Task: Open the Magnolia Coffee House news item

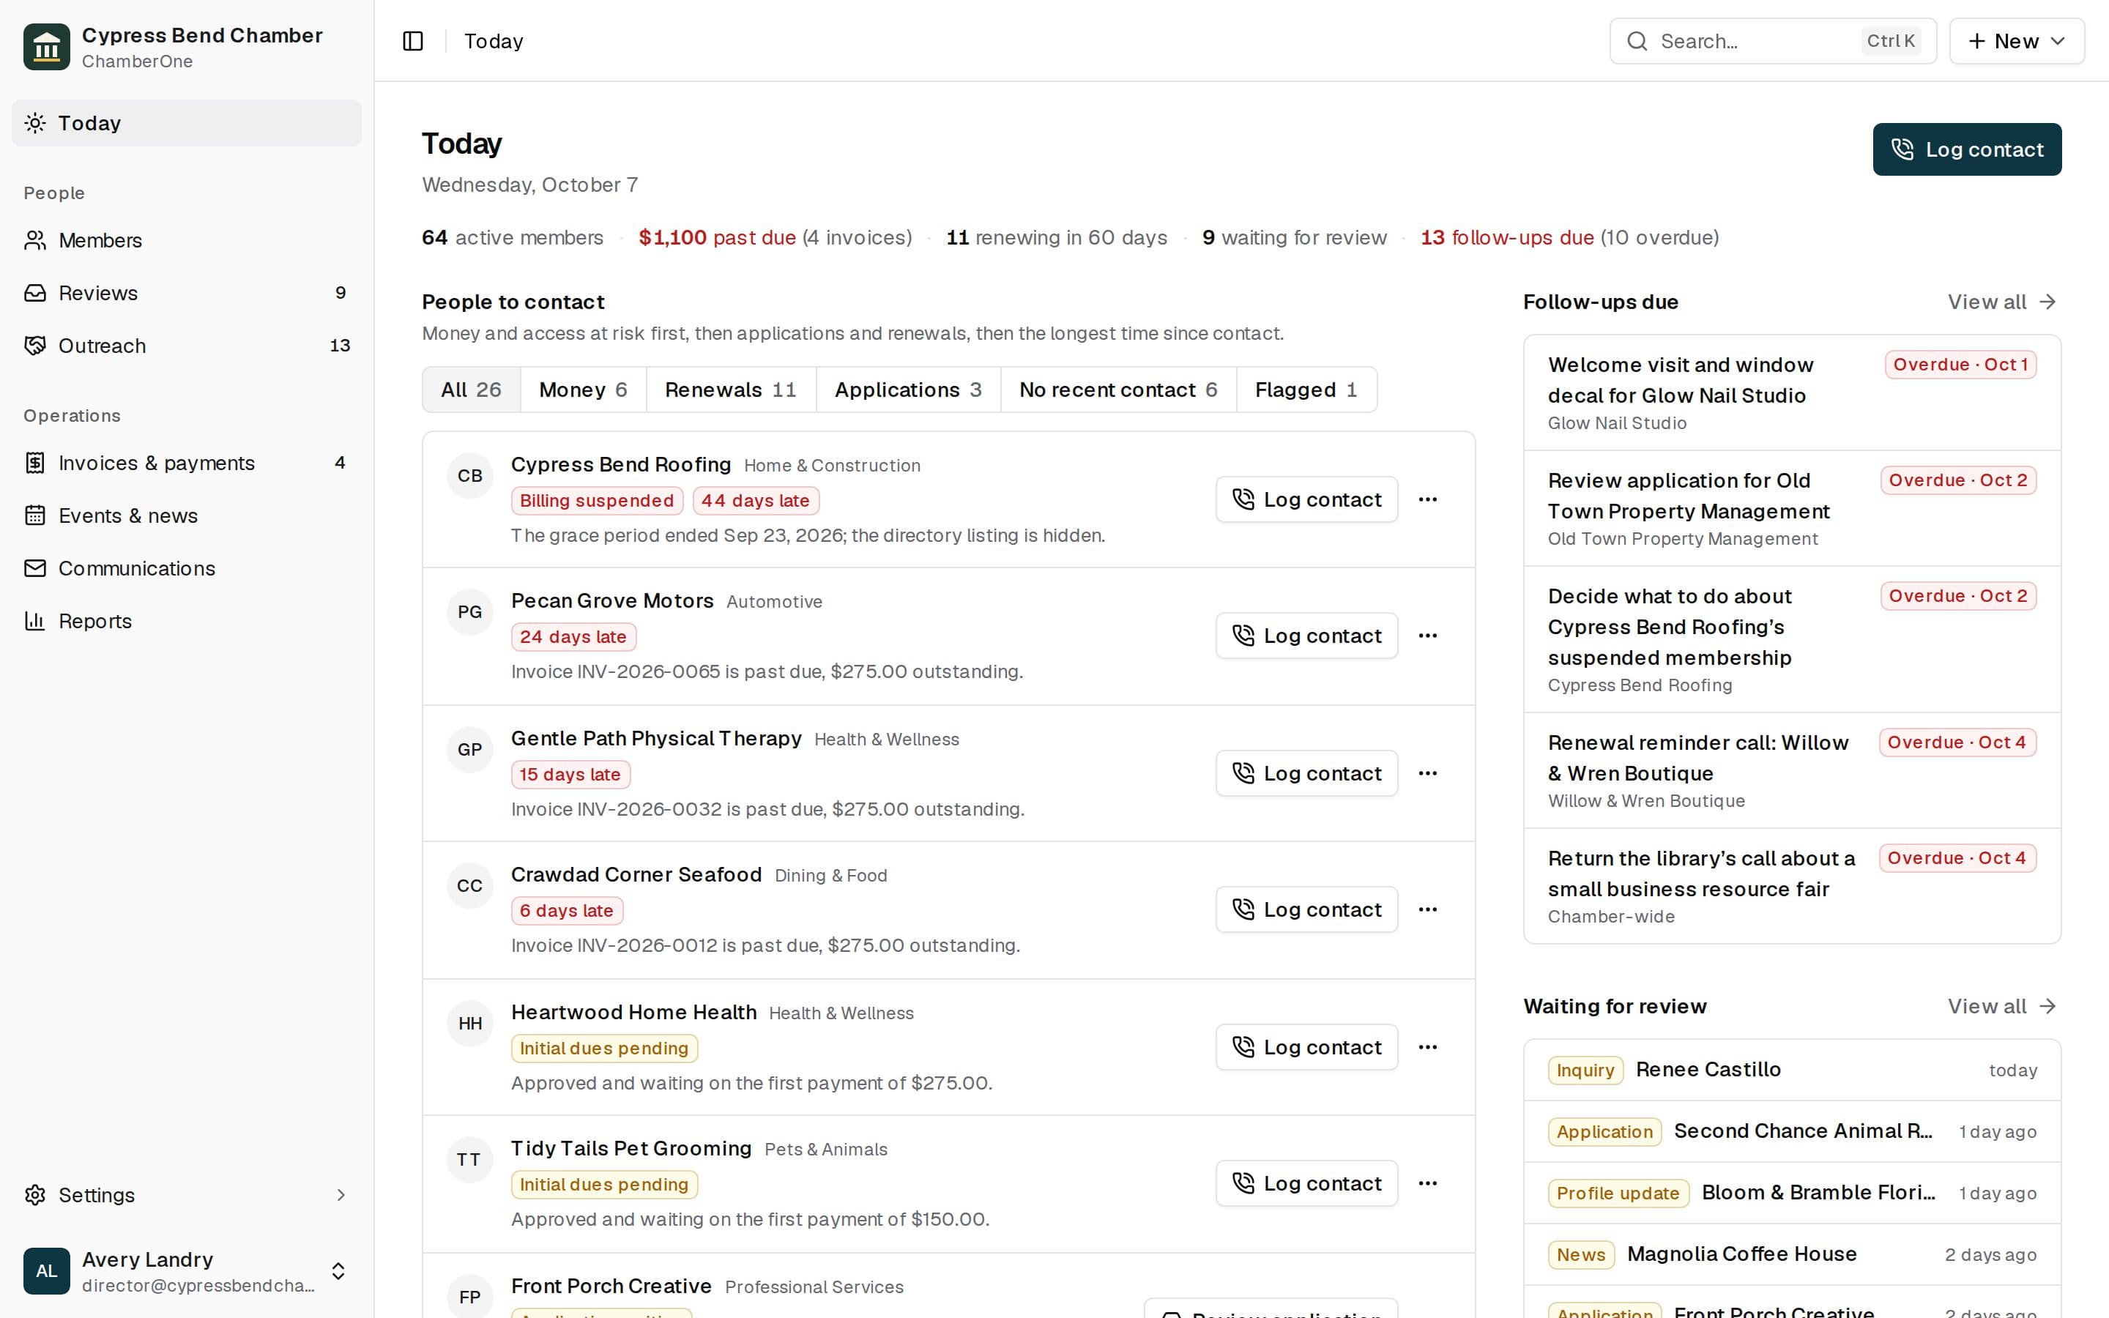Action: pos(1792,1254)
